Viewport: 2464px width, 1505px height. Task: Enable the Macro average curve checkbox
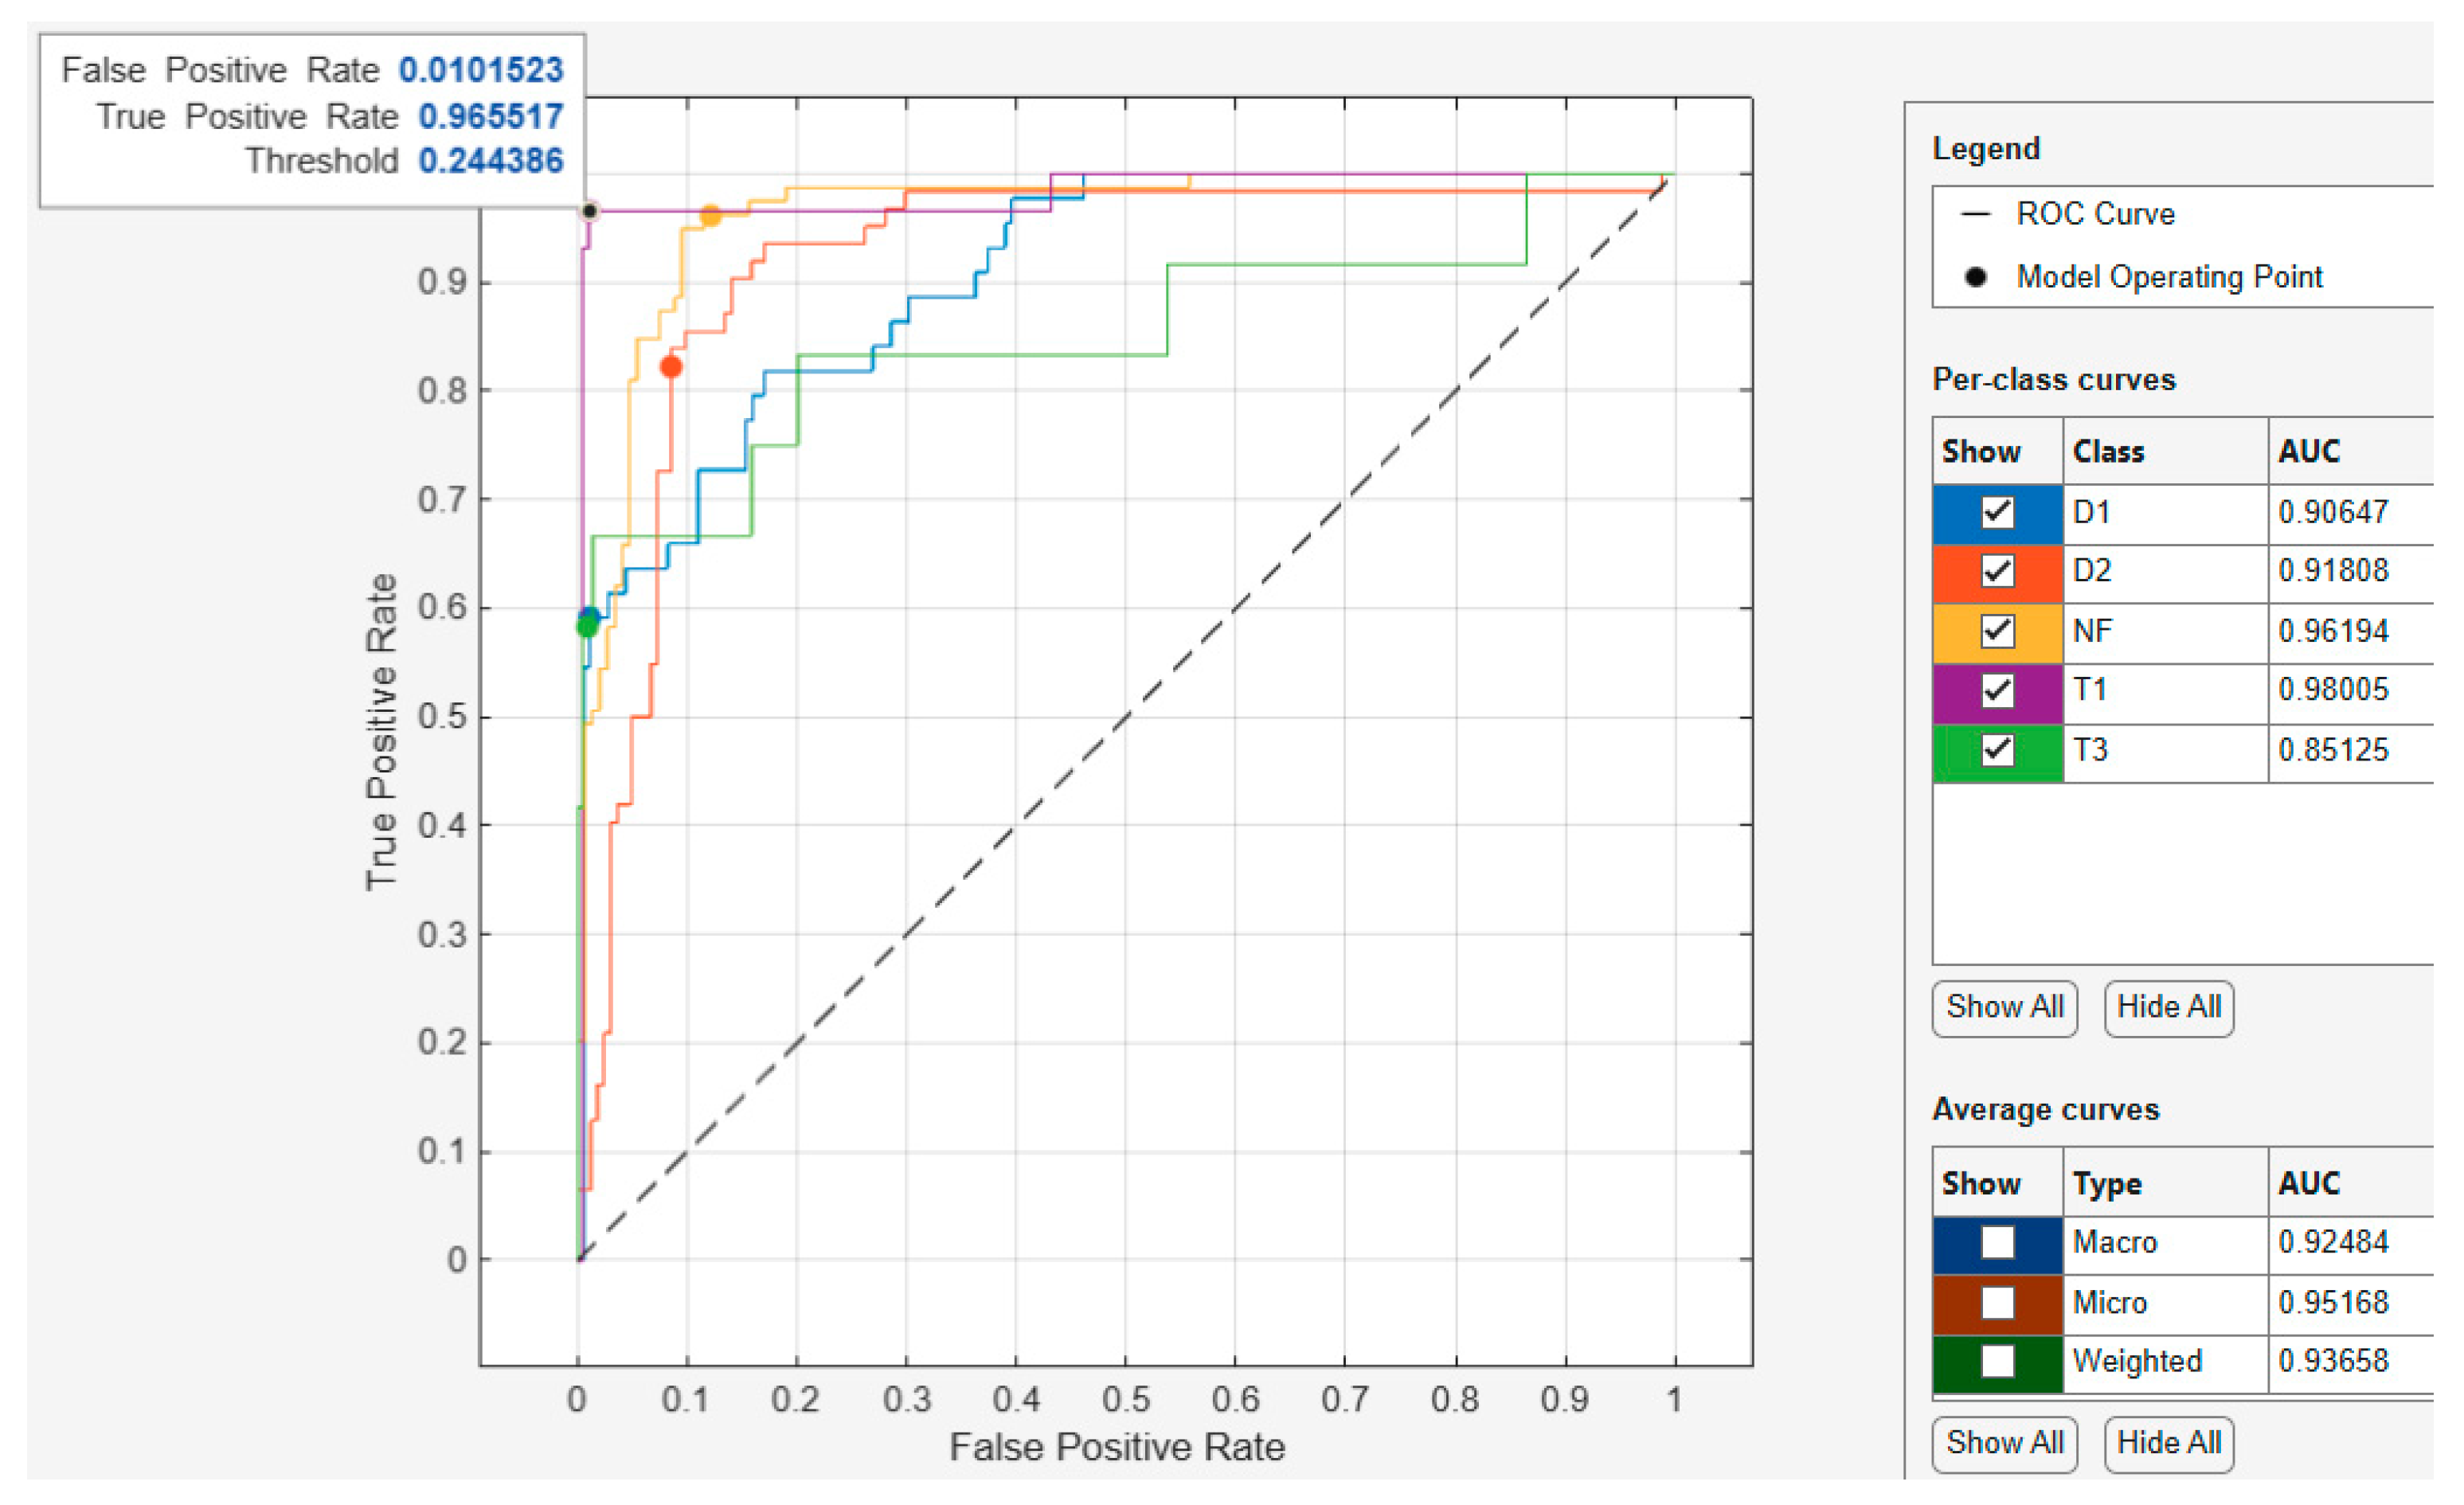[x=1997, y=1243]
